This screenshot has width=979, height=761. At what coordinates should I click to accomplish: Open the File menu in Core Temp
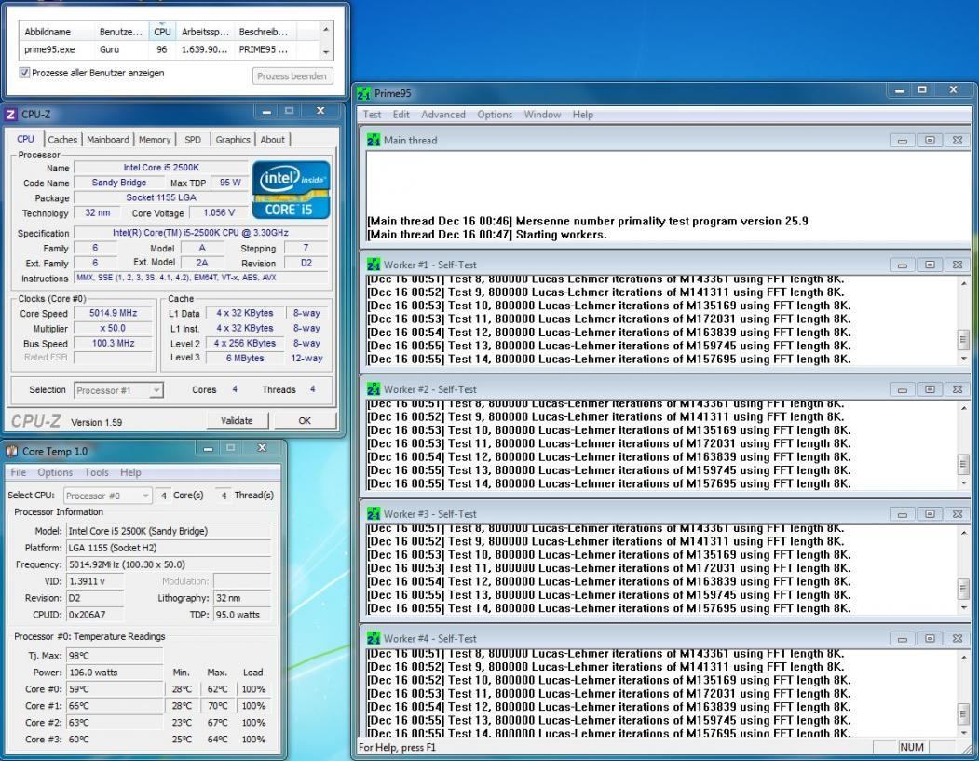click(18, 472)
